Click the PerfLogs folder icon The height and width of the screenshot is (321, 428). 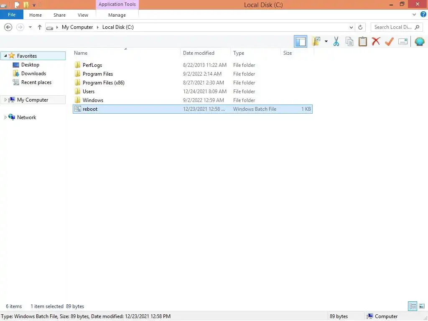point(77,65)
